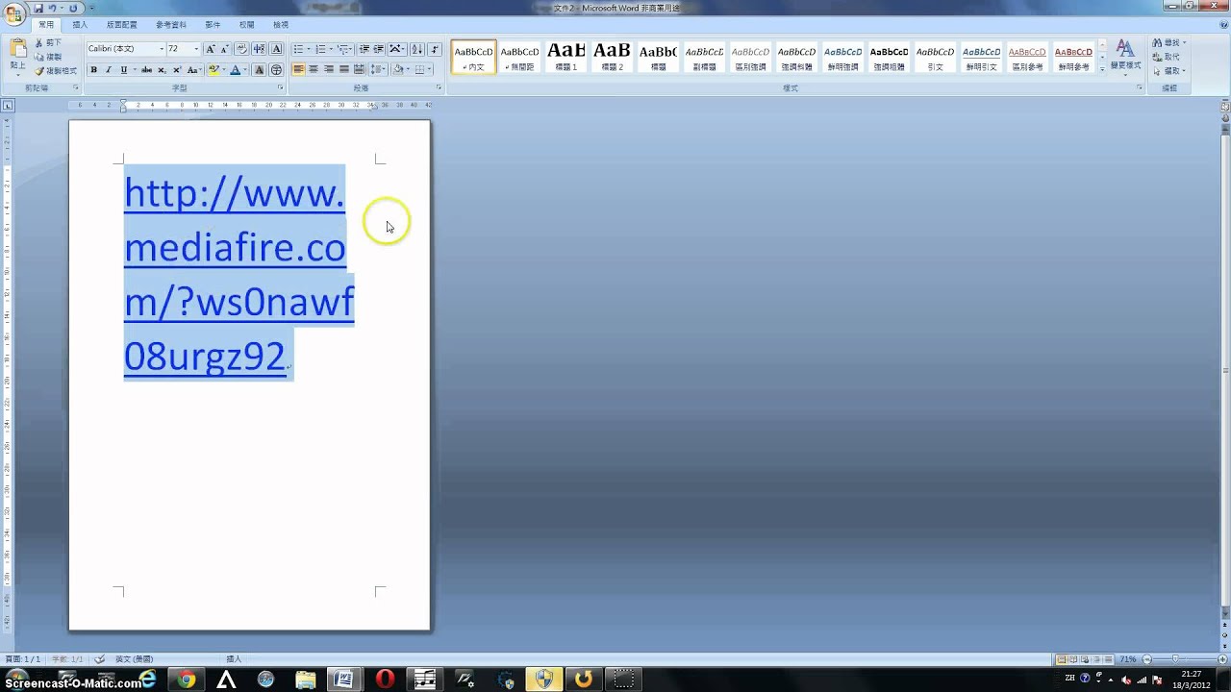Open the 檢視 View tab
The width and height of the screenshot is (1231, 692).
[281, 25]
